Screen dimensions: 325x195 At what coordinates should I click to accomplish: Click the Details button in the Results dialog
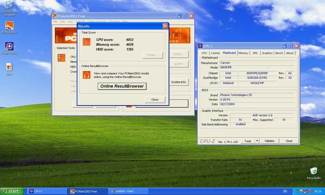[x=153, y=55]
